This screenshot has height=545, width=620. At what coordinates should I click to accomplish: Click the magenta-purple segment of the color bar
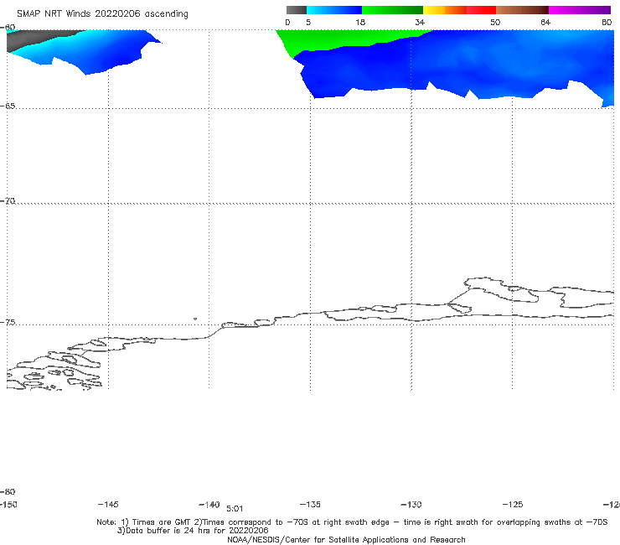coord(580,10)
